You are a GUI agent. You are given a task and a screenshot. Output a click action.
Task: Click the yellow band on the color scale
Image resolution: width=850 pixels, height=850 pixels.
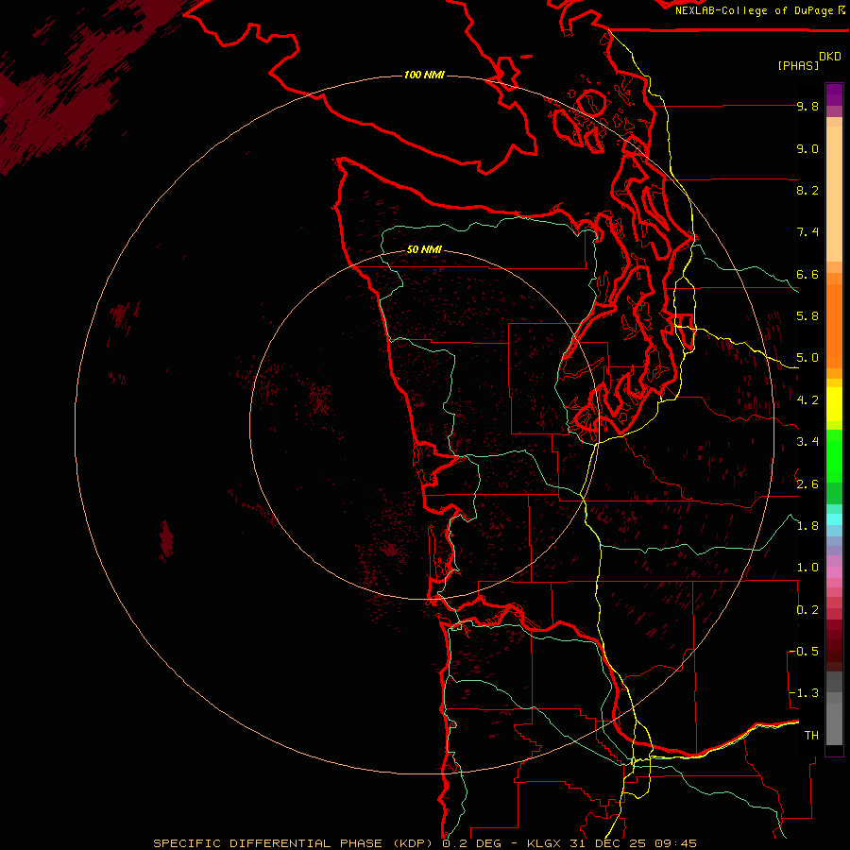coord(834,404)
